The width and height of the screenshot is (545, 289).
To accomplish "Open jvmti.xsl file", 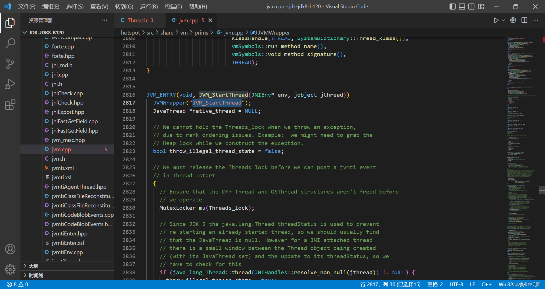I will [67, 177].
